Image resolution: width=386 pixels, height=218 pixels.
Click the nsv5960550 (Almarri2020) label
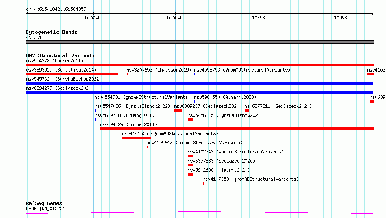[225, 97]
